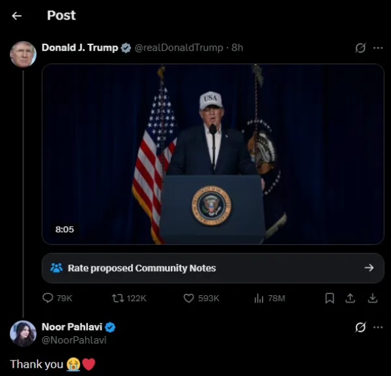The image size is (391, 376).
Task: Open Rate proposed Community Notes arrow
Action: [x=369, y=268]
